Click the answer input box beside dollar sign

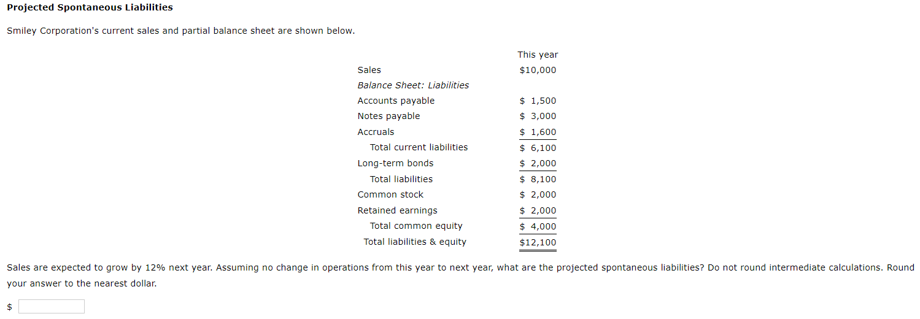pos(52,306)
